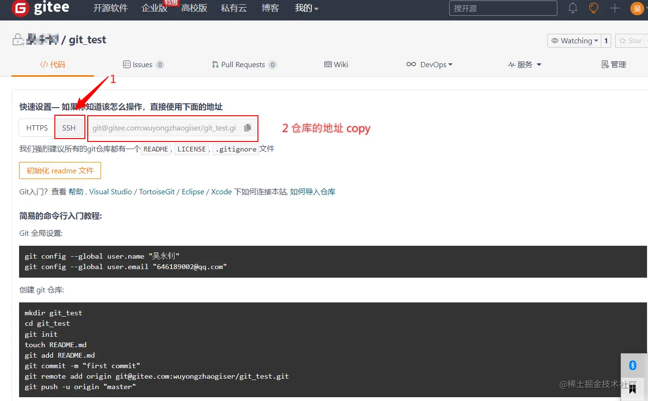Open the Eclipse link
This screenshot has height=401, width=648.
coord(193,191)
